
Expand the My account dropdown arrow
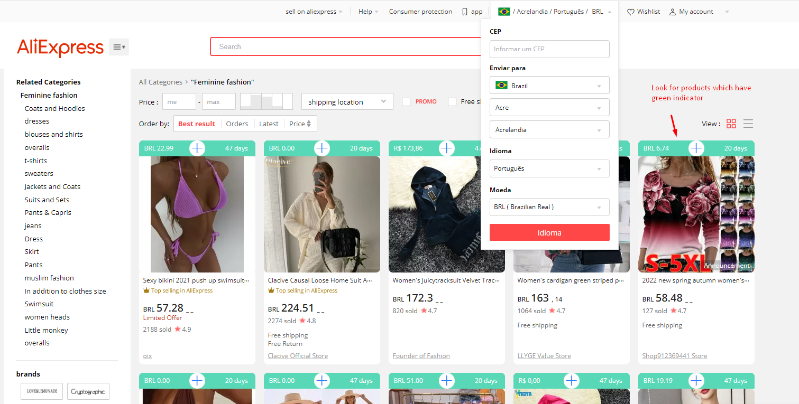click(x=727, y=12)
